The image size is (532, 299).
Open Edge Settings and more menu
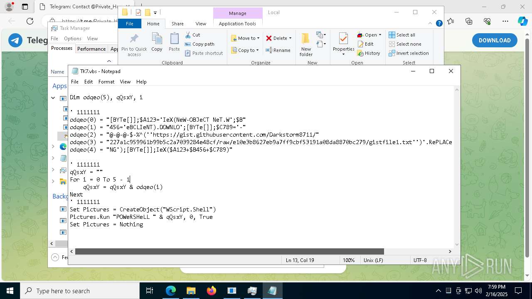(505, 21)
